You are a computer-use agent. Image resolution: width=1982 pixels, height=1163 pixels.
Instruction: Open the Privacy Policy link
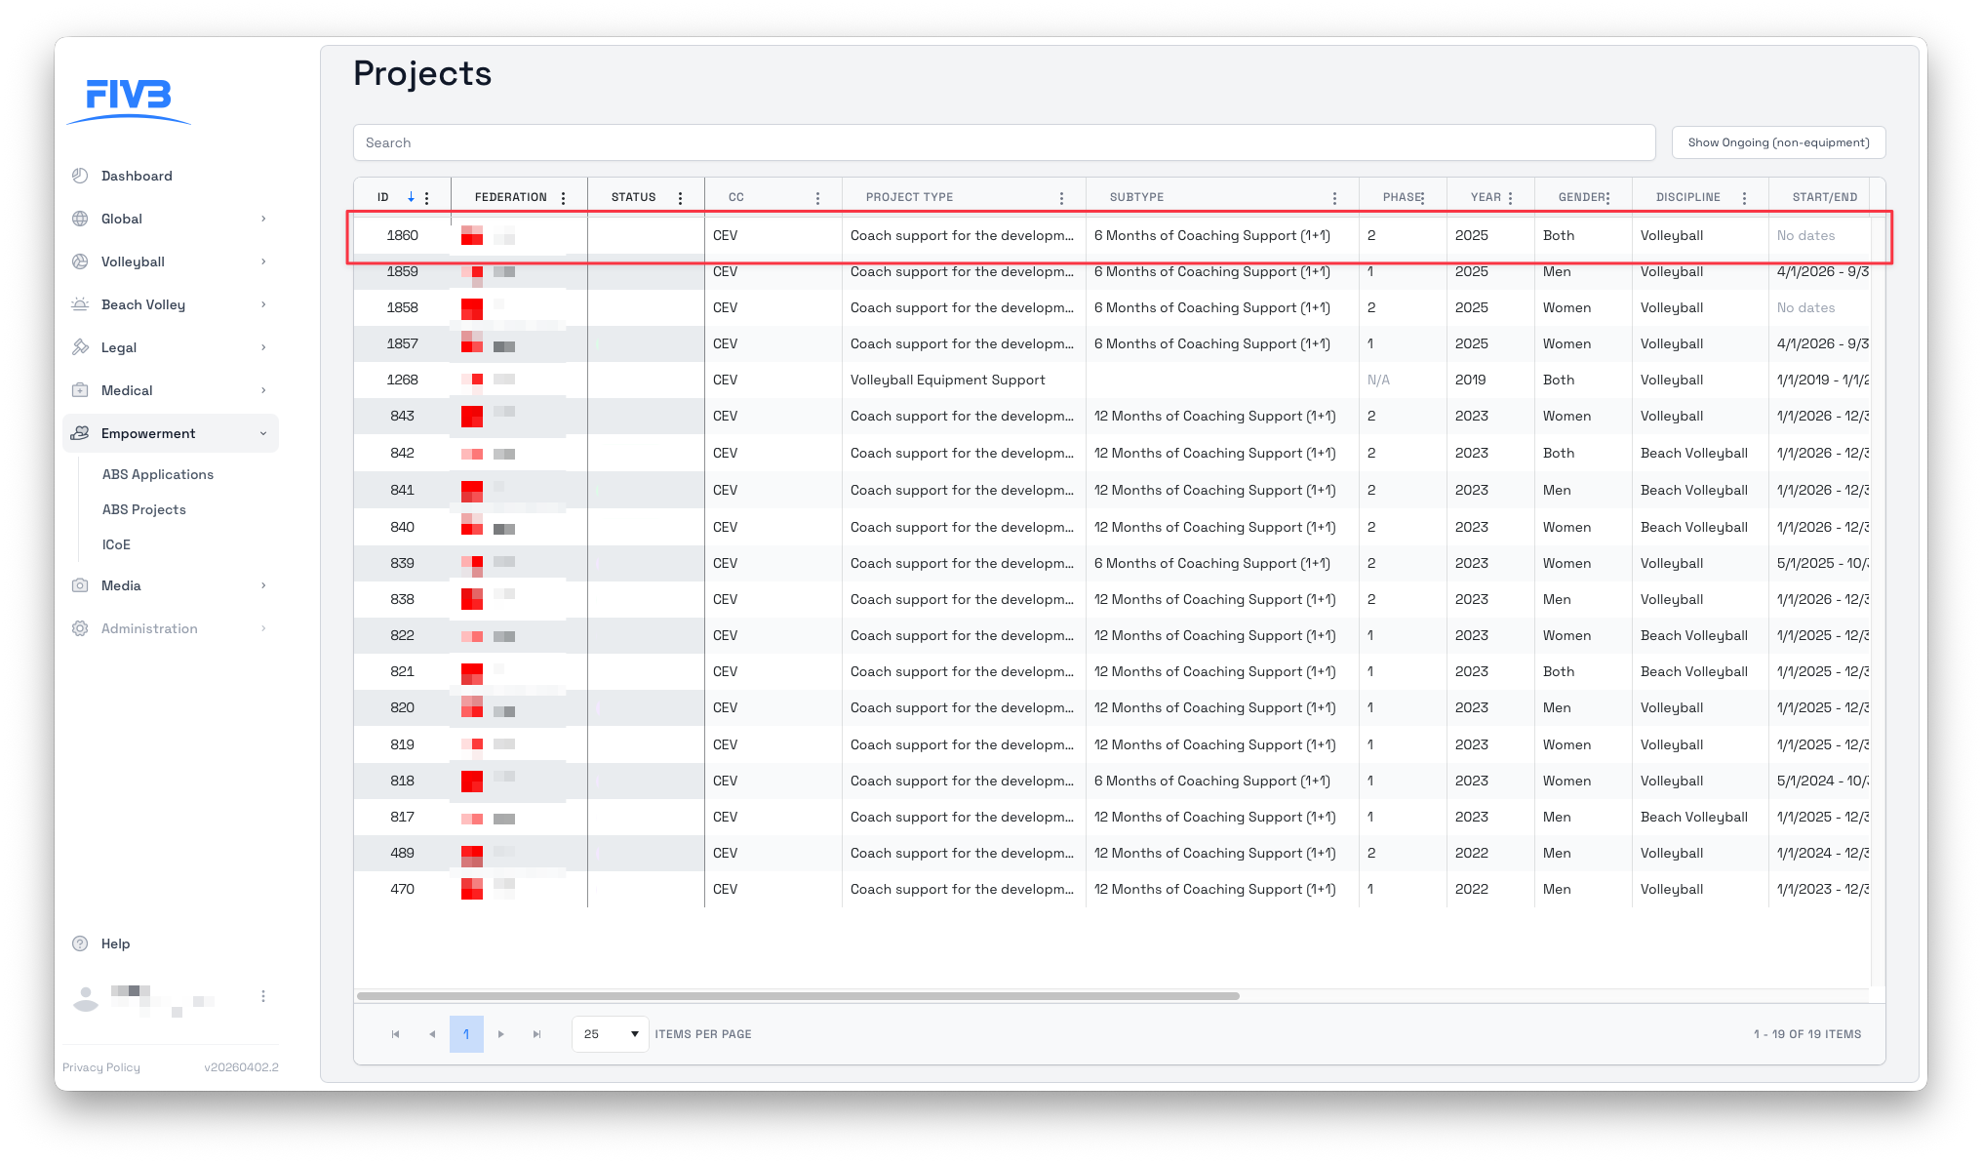click(101, 1067)
